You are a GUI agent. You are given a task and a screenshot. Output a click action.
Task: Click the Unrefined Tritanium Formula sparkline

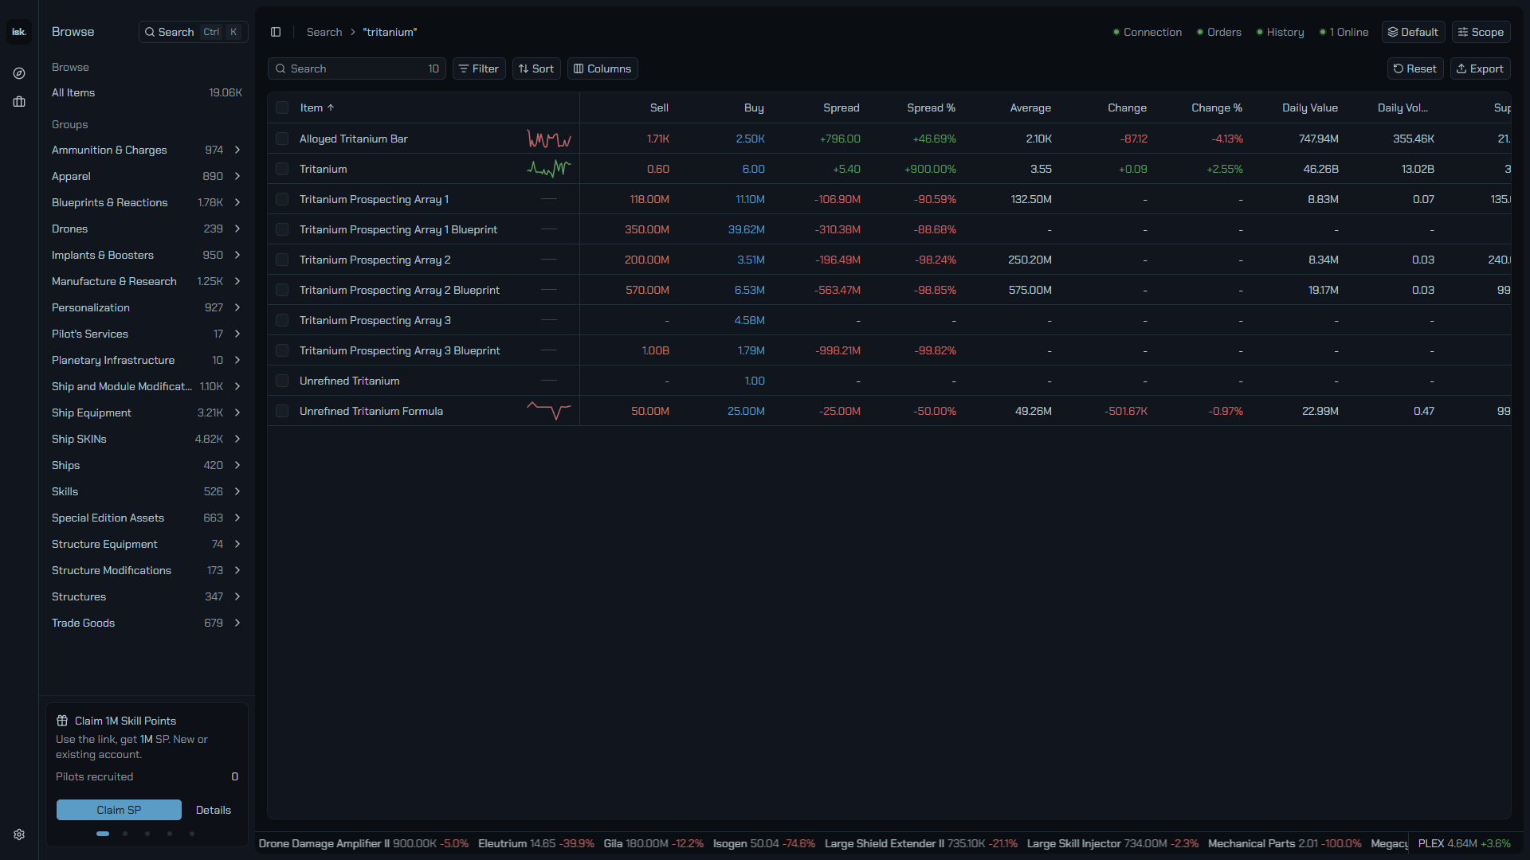pyautogui.click(x=549, y=411)
